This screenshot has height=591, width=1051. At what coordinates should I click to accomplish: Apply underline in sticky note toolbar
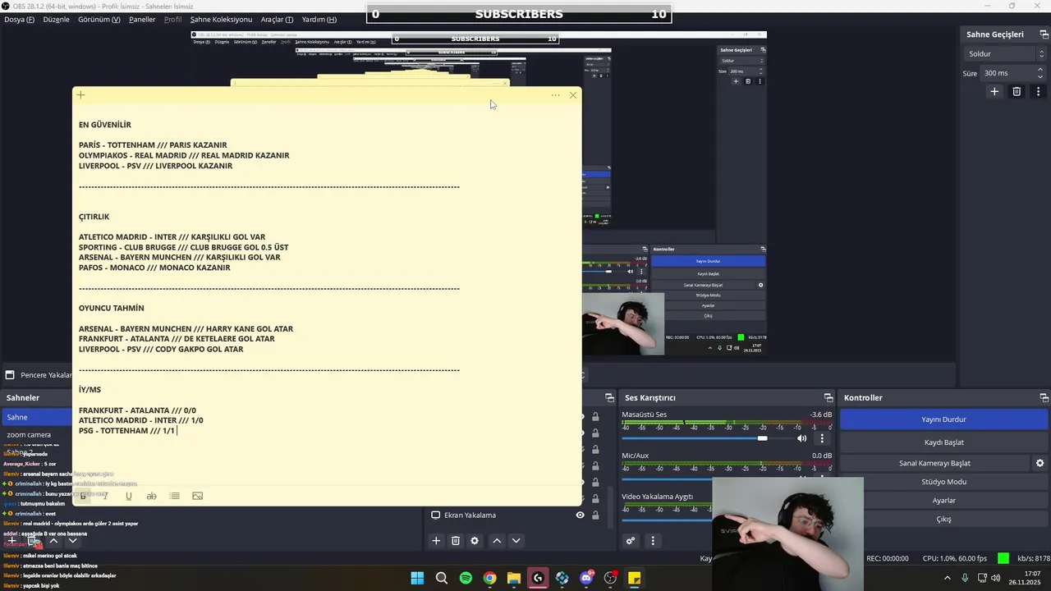(x=128, y=496)
